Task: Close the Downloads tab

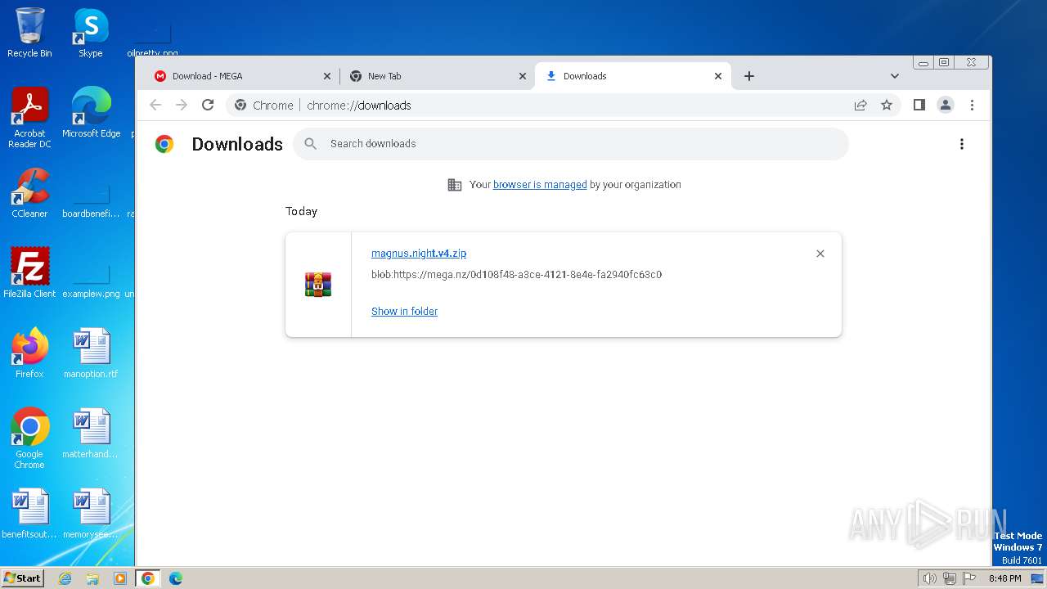Action: pos(718,76)
